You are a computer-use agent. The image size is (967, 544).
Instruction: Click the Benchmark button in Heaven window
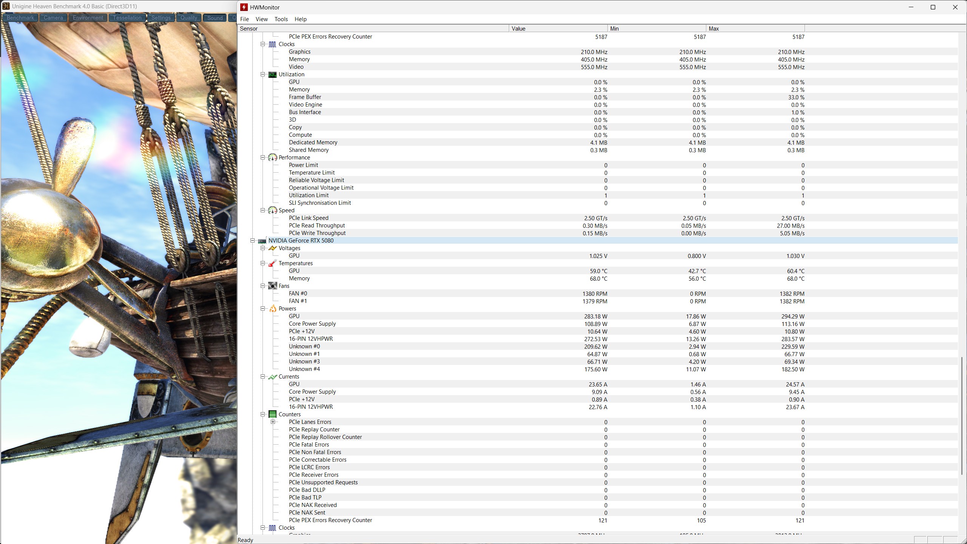pyautogui.click(x=20, y=18)
